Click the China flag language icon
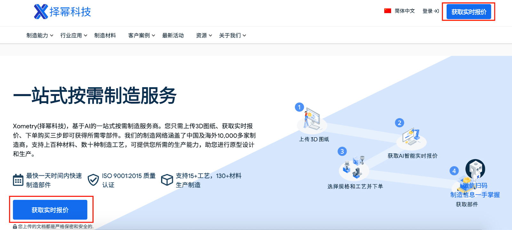Screen dimensions: 512x230 click(388, 11)
